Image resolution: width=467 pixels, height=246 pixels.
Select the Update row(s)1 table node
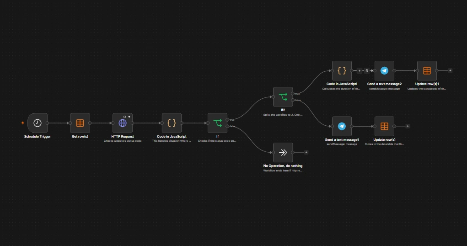coord(427,70)
